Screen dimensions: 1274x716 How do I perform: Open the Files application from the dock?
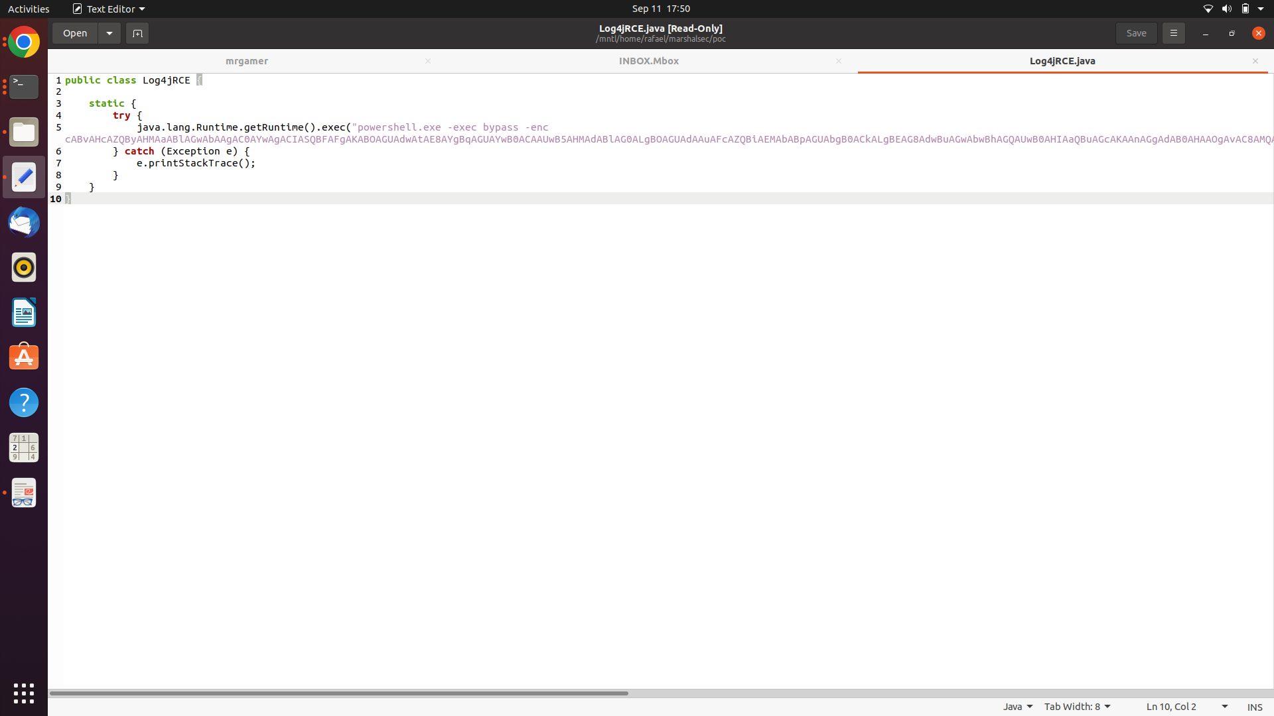(24, 132)
